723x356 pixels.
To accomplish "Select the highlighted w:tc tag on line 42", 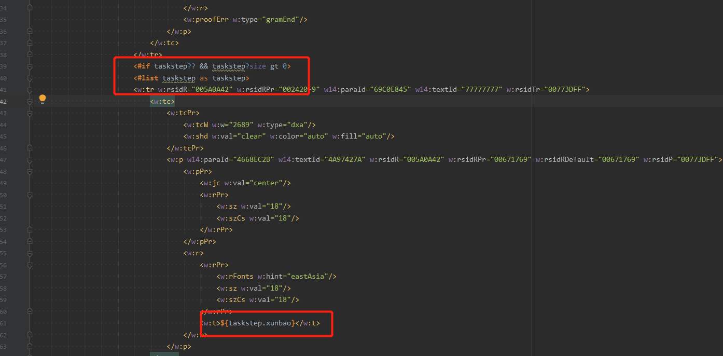I will click(x=161, y=101).
